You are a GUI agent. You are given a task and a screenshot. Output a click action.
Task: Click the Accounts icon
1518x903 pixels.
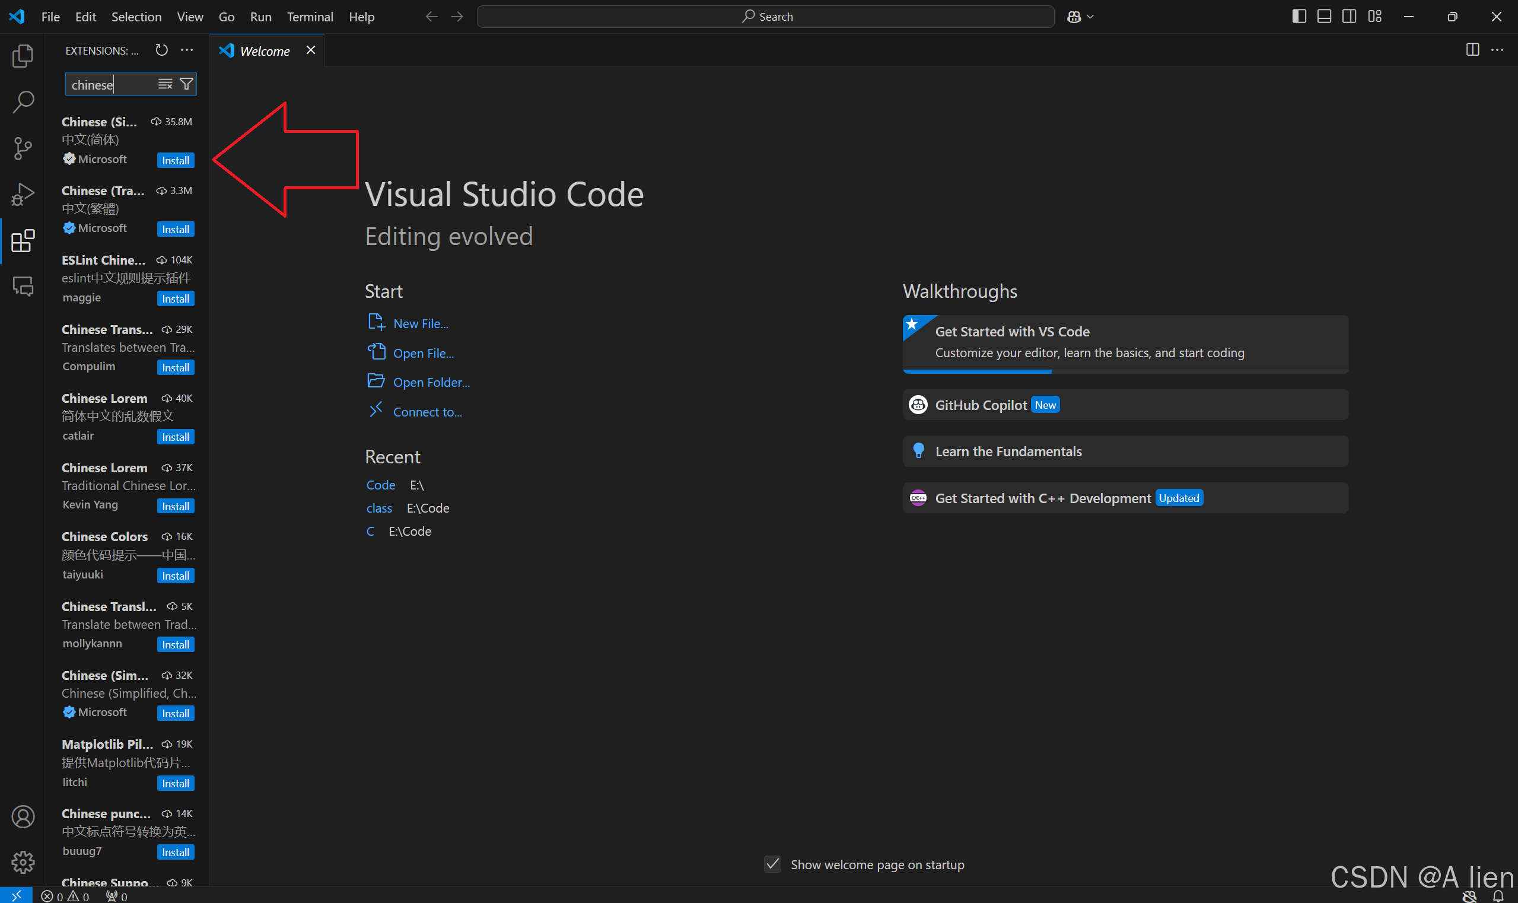pyautogui.click(x=23, y=816)
